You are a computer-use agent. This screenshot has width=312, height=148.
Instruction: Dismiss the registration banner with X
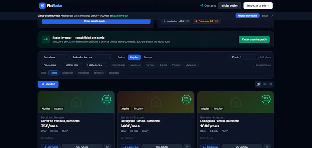pos(272,15)
